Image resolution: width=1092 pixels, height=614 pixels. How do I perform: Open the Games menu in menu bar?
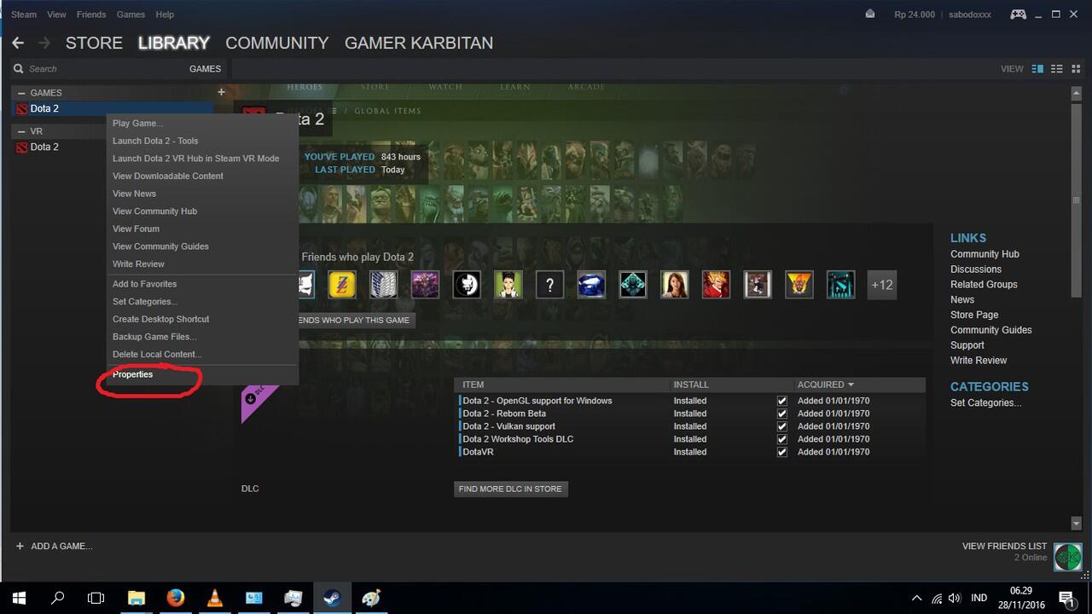[131, 14]
